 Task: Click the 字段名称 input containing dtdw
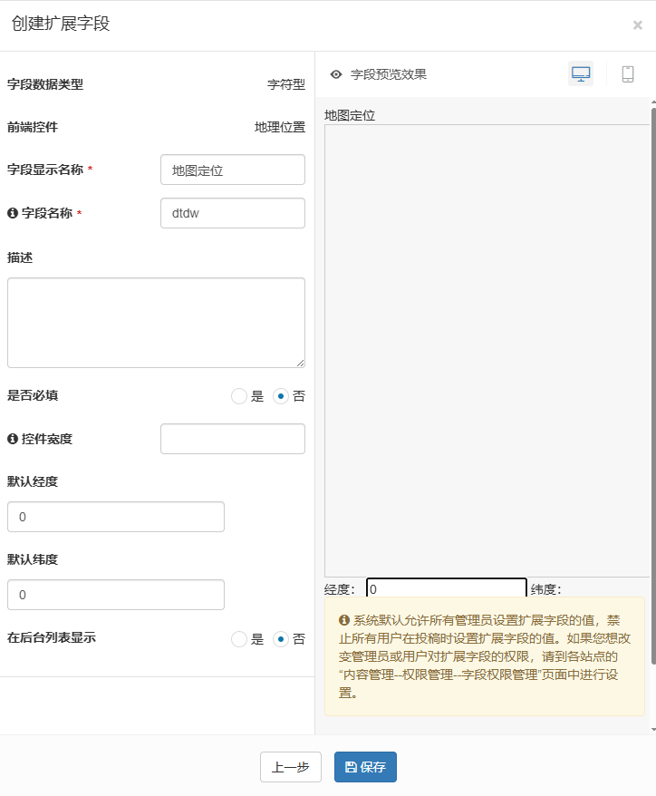[232, 213]
